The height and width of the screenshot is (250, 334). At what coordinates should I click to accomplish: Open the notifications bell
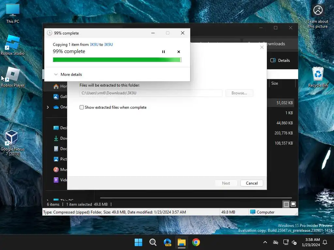(x=325, y=242)
